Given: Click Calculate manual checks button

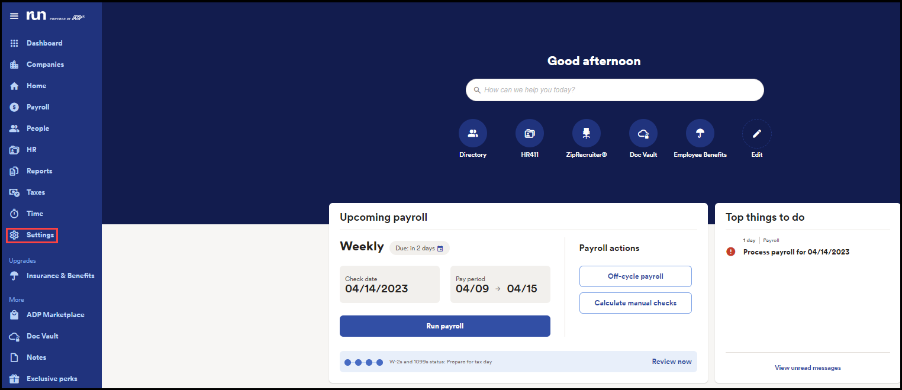Looking at the screenshot, I should point(635,303).
